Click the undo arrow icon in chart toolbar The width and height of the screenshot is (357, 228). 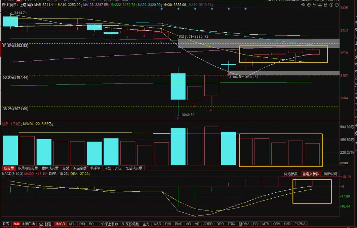tap(314, 5)
